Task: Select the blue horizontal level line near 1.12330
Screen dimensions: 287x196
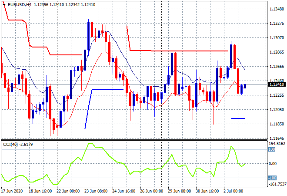Action: tap(108, 90)
